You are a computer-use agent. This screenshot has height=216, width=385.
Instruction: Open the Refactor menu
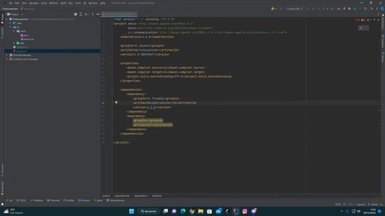54,3
